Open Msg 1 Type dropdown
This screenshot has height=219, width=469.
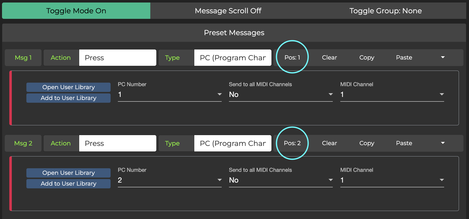(232, 58)
